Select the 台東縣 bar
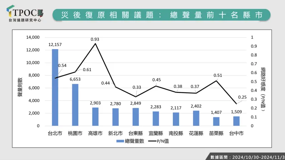285x160 pixels. [136, 117]
